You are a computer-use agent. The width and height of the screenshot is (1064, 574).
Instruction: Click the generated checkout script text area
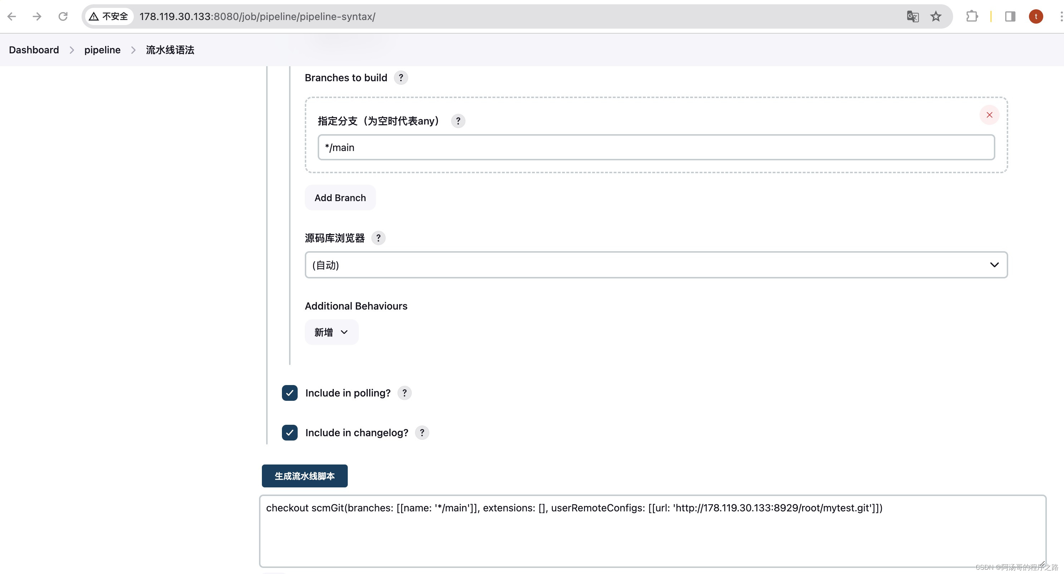[653, 531]
